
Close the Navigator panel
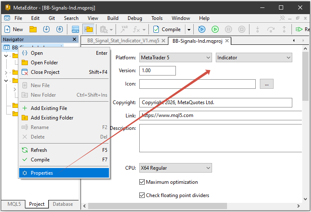tap(74, 39)
